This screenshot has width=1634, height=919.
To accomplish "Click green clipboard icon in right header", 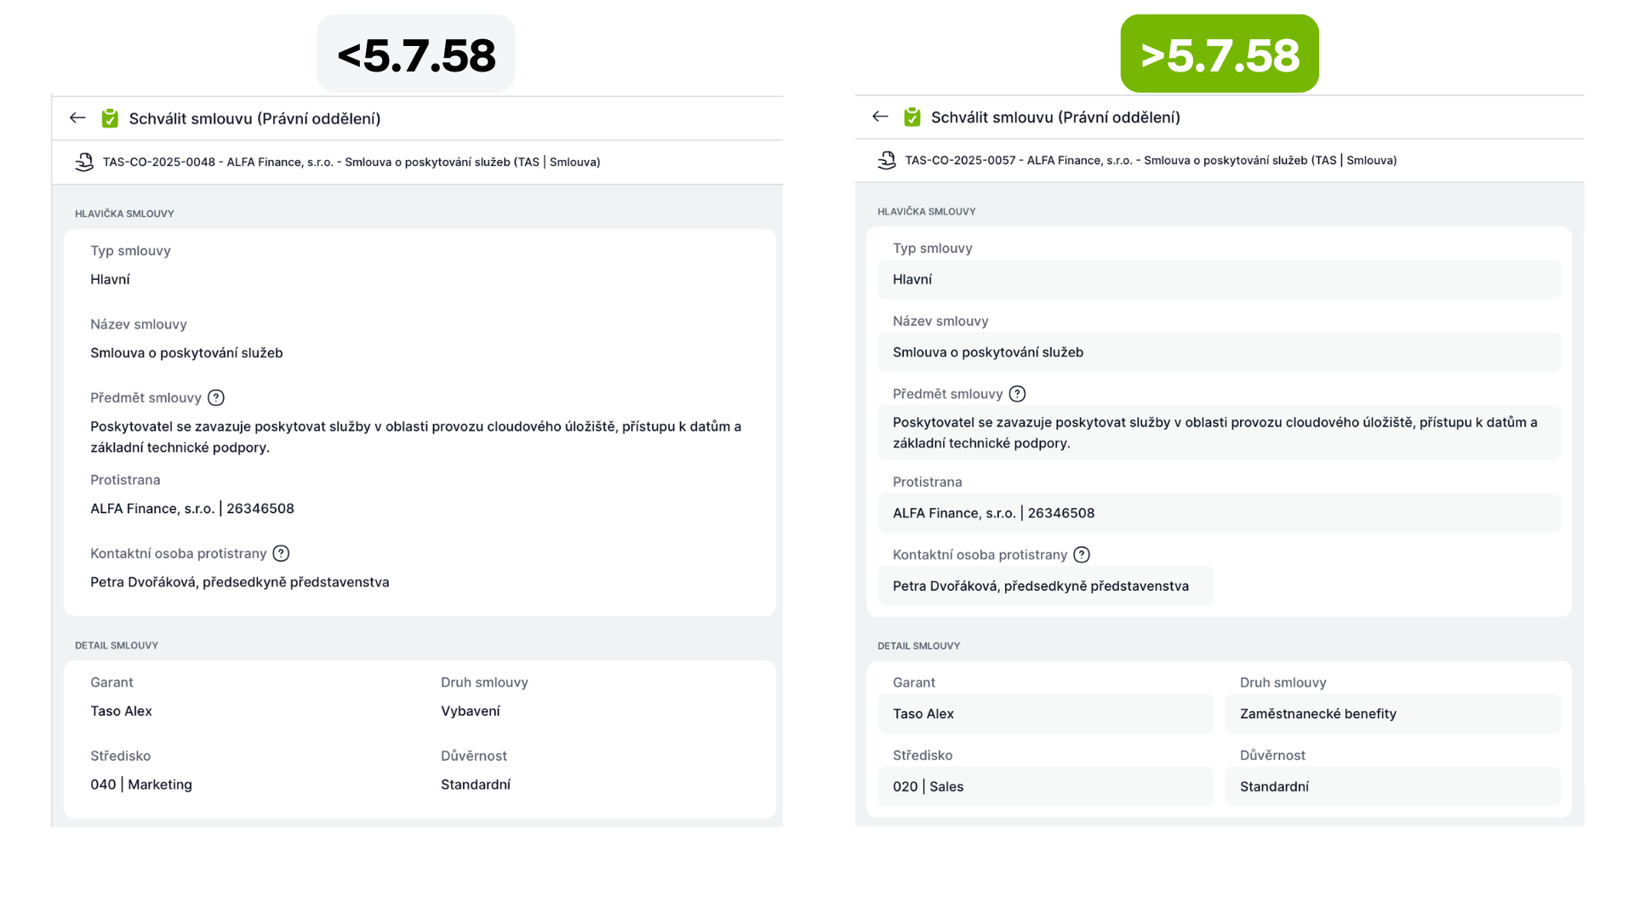I will 912,117.
